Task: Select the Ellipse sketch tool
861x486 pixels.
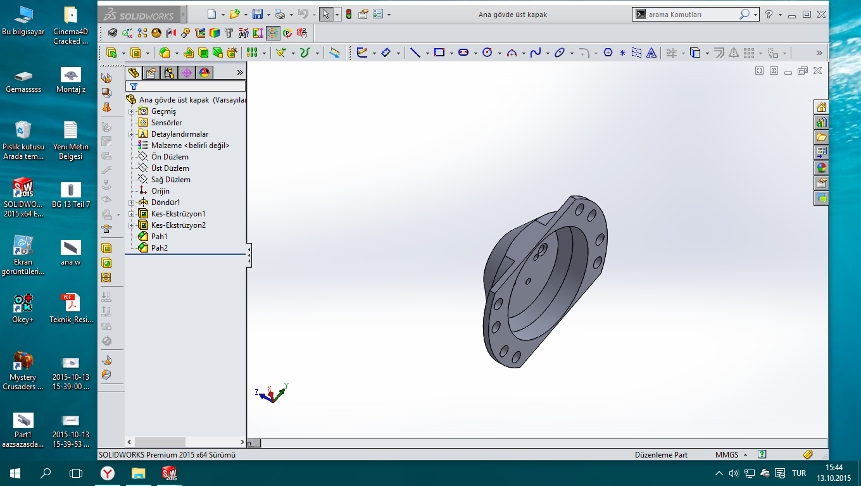Action: pos(560,53)
